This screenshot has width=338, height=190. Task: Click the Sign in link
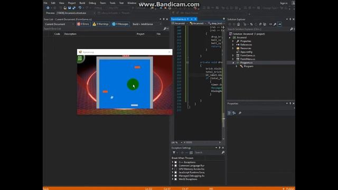(x=284, y=3)
